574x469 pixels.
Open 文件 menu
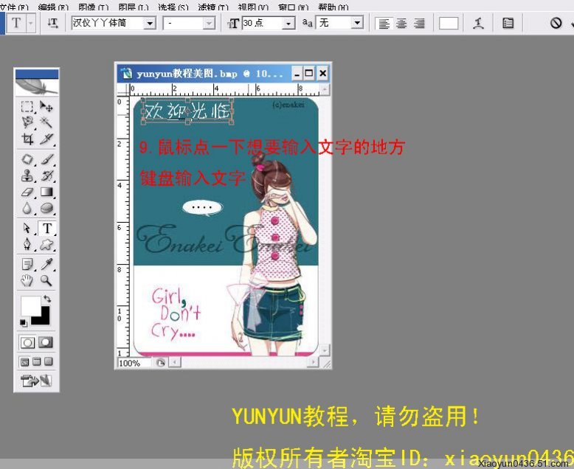coord(14,7)
